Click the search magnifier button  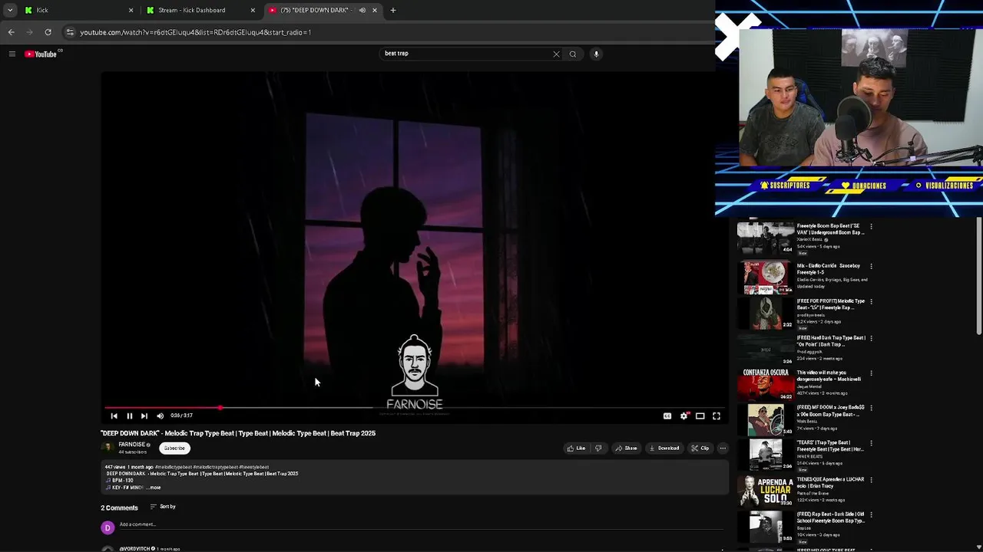(572, 54)
